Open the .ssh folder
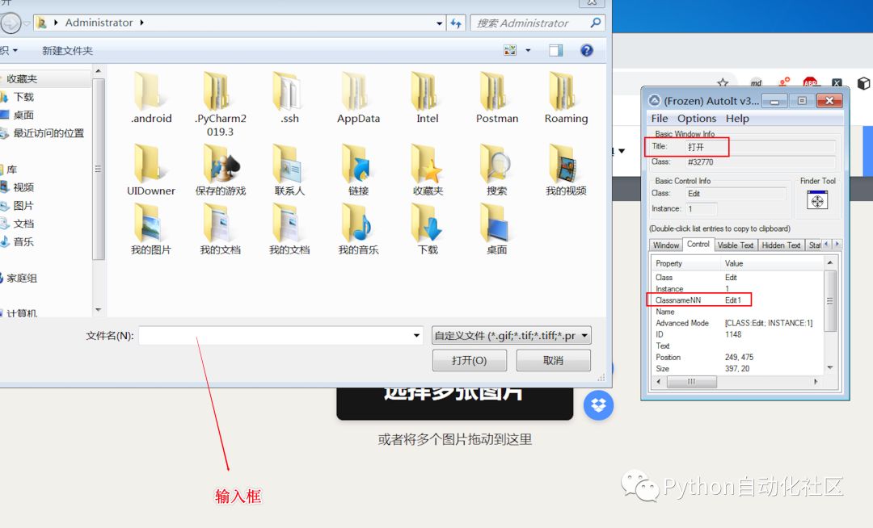Screen dimensions: 873x528 pos(289,97)
